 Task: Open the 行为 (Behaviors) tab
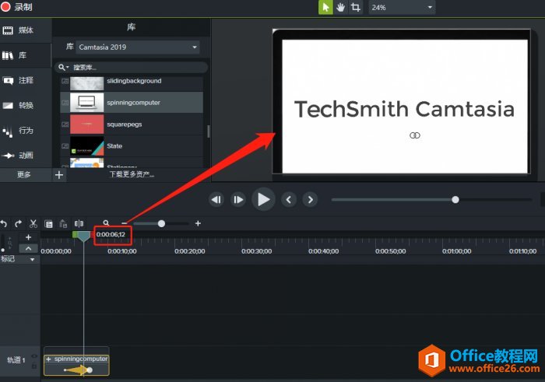point(26,131)
